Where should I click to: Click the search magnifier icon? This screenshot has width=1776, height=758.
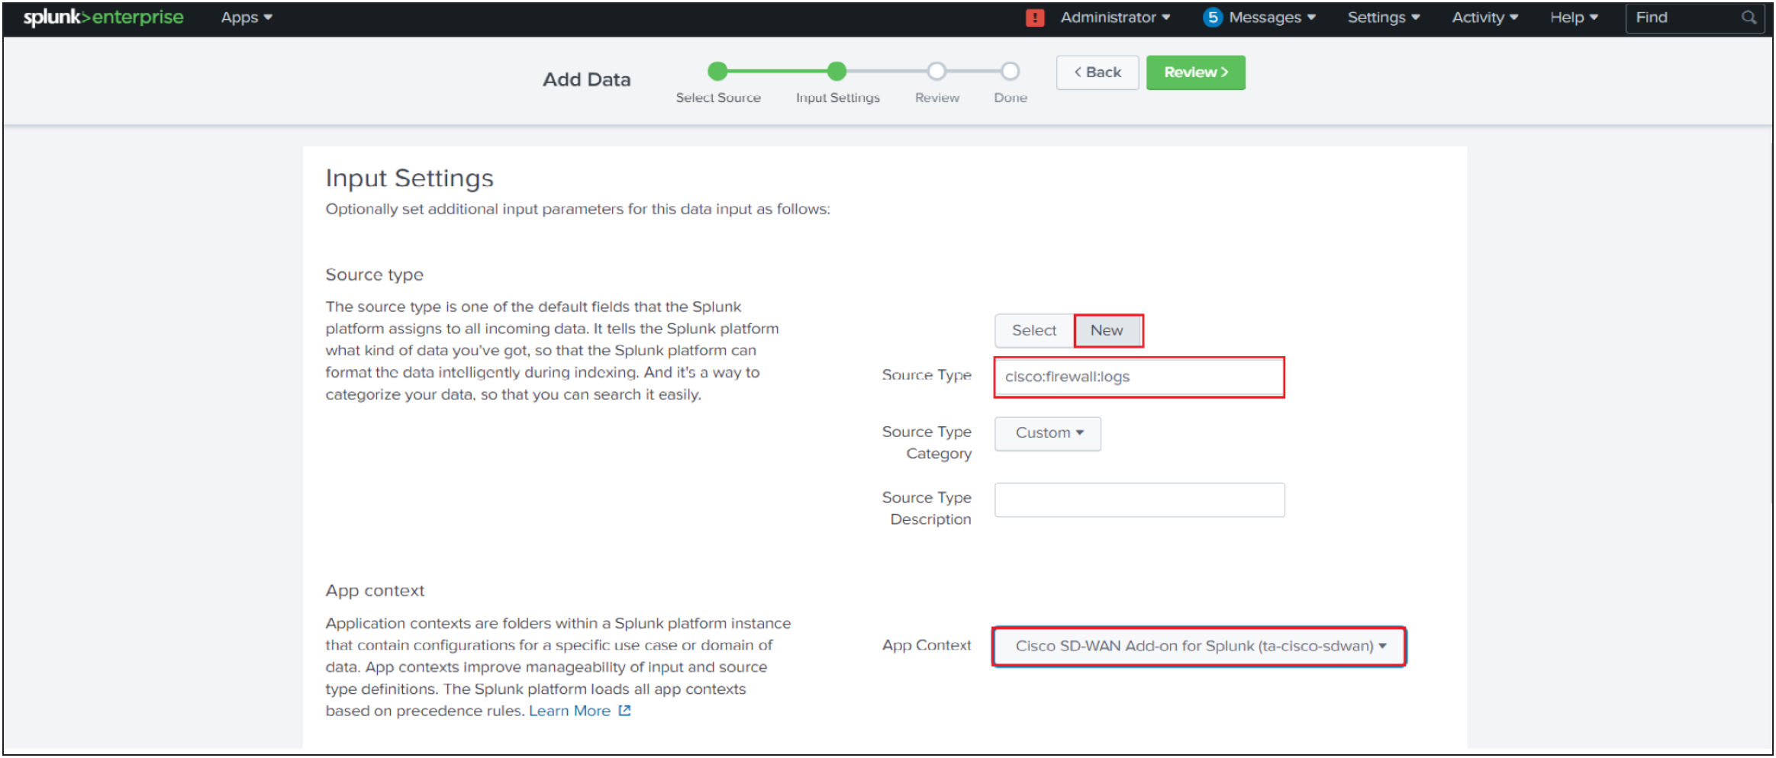(x=1749, y=18)
